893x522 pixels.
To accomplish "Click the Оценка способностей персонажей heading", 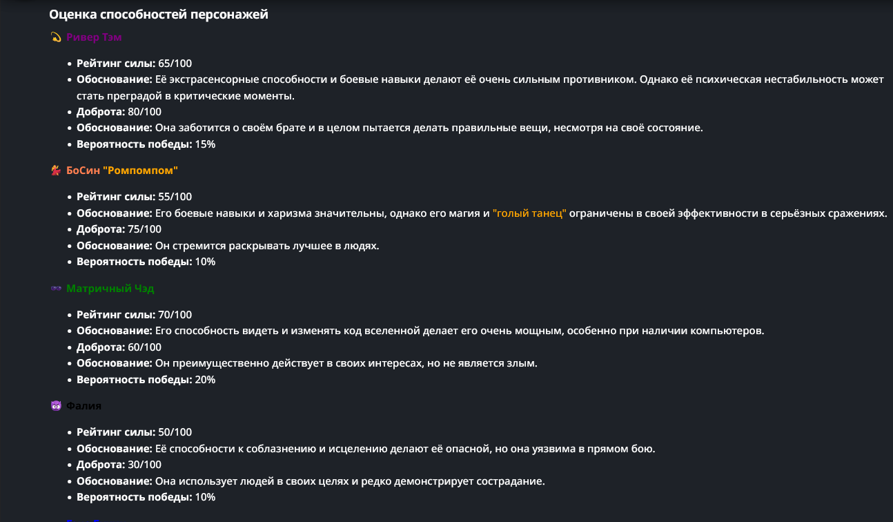I will coord(159,14).
